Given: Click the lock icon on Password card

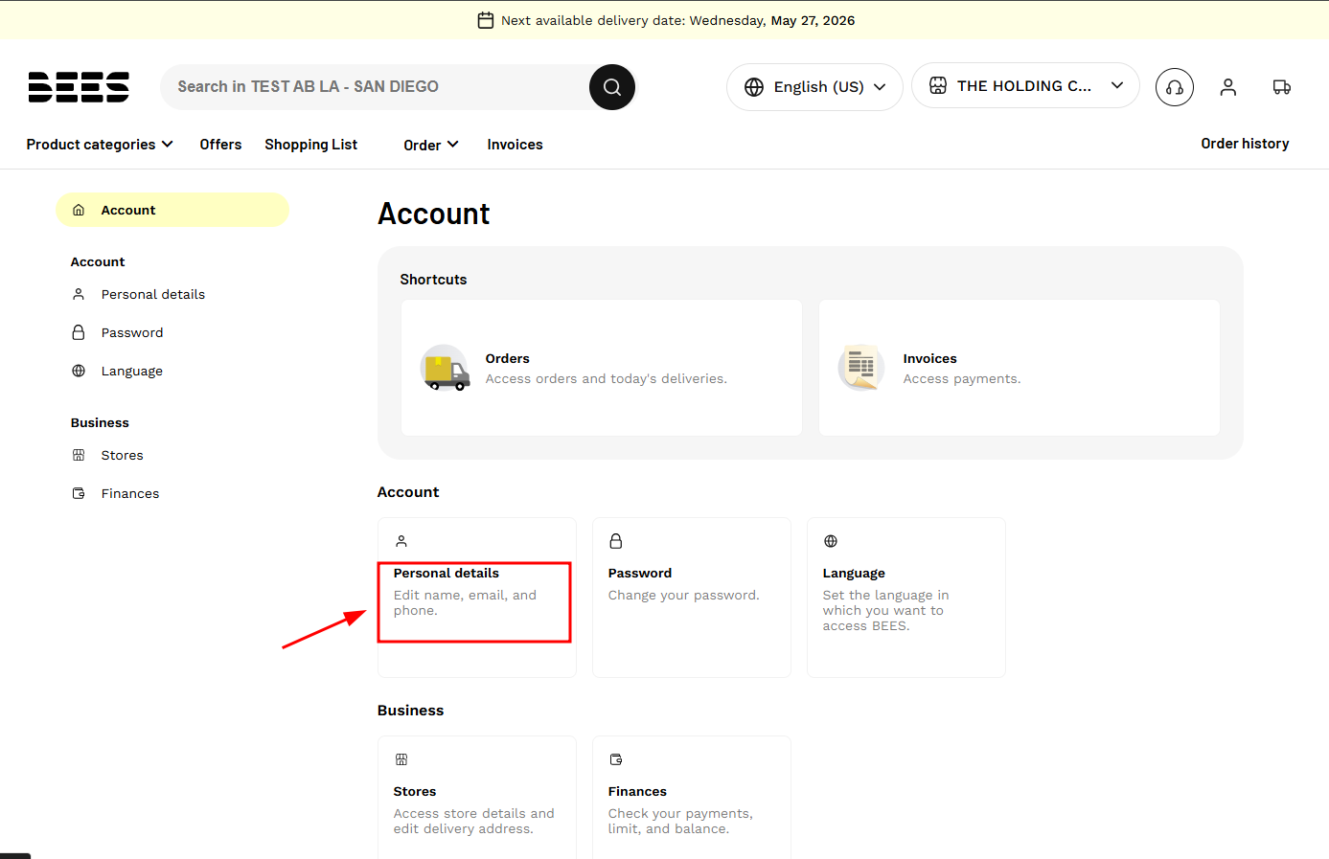Looking at the screenshot, I should click(x=616, y=541).
